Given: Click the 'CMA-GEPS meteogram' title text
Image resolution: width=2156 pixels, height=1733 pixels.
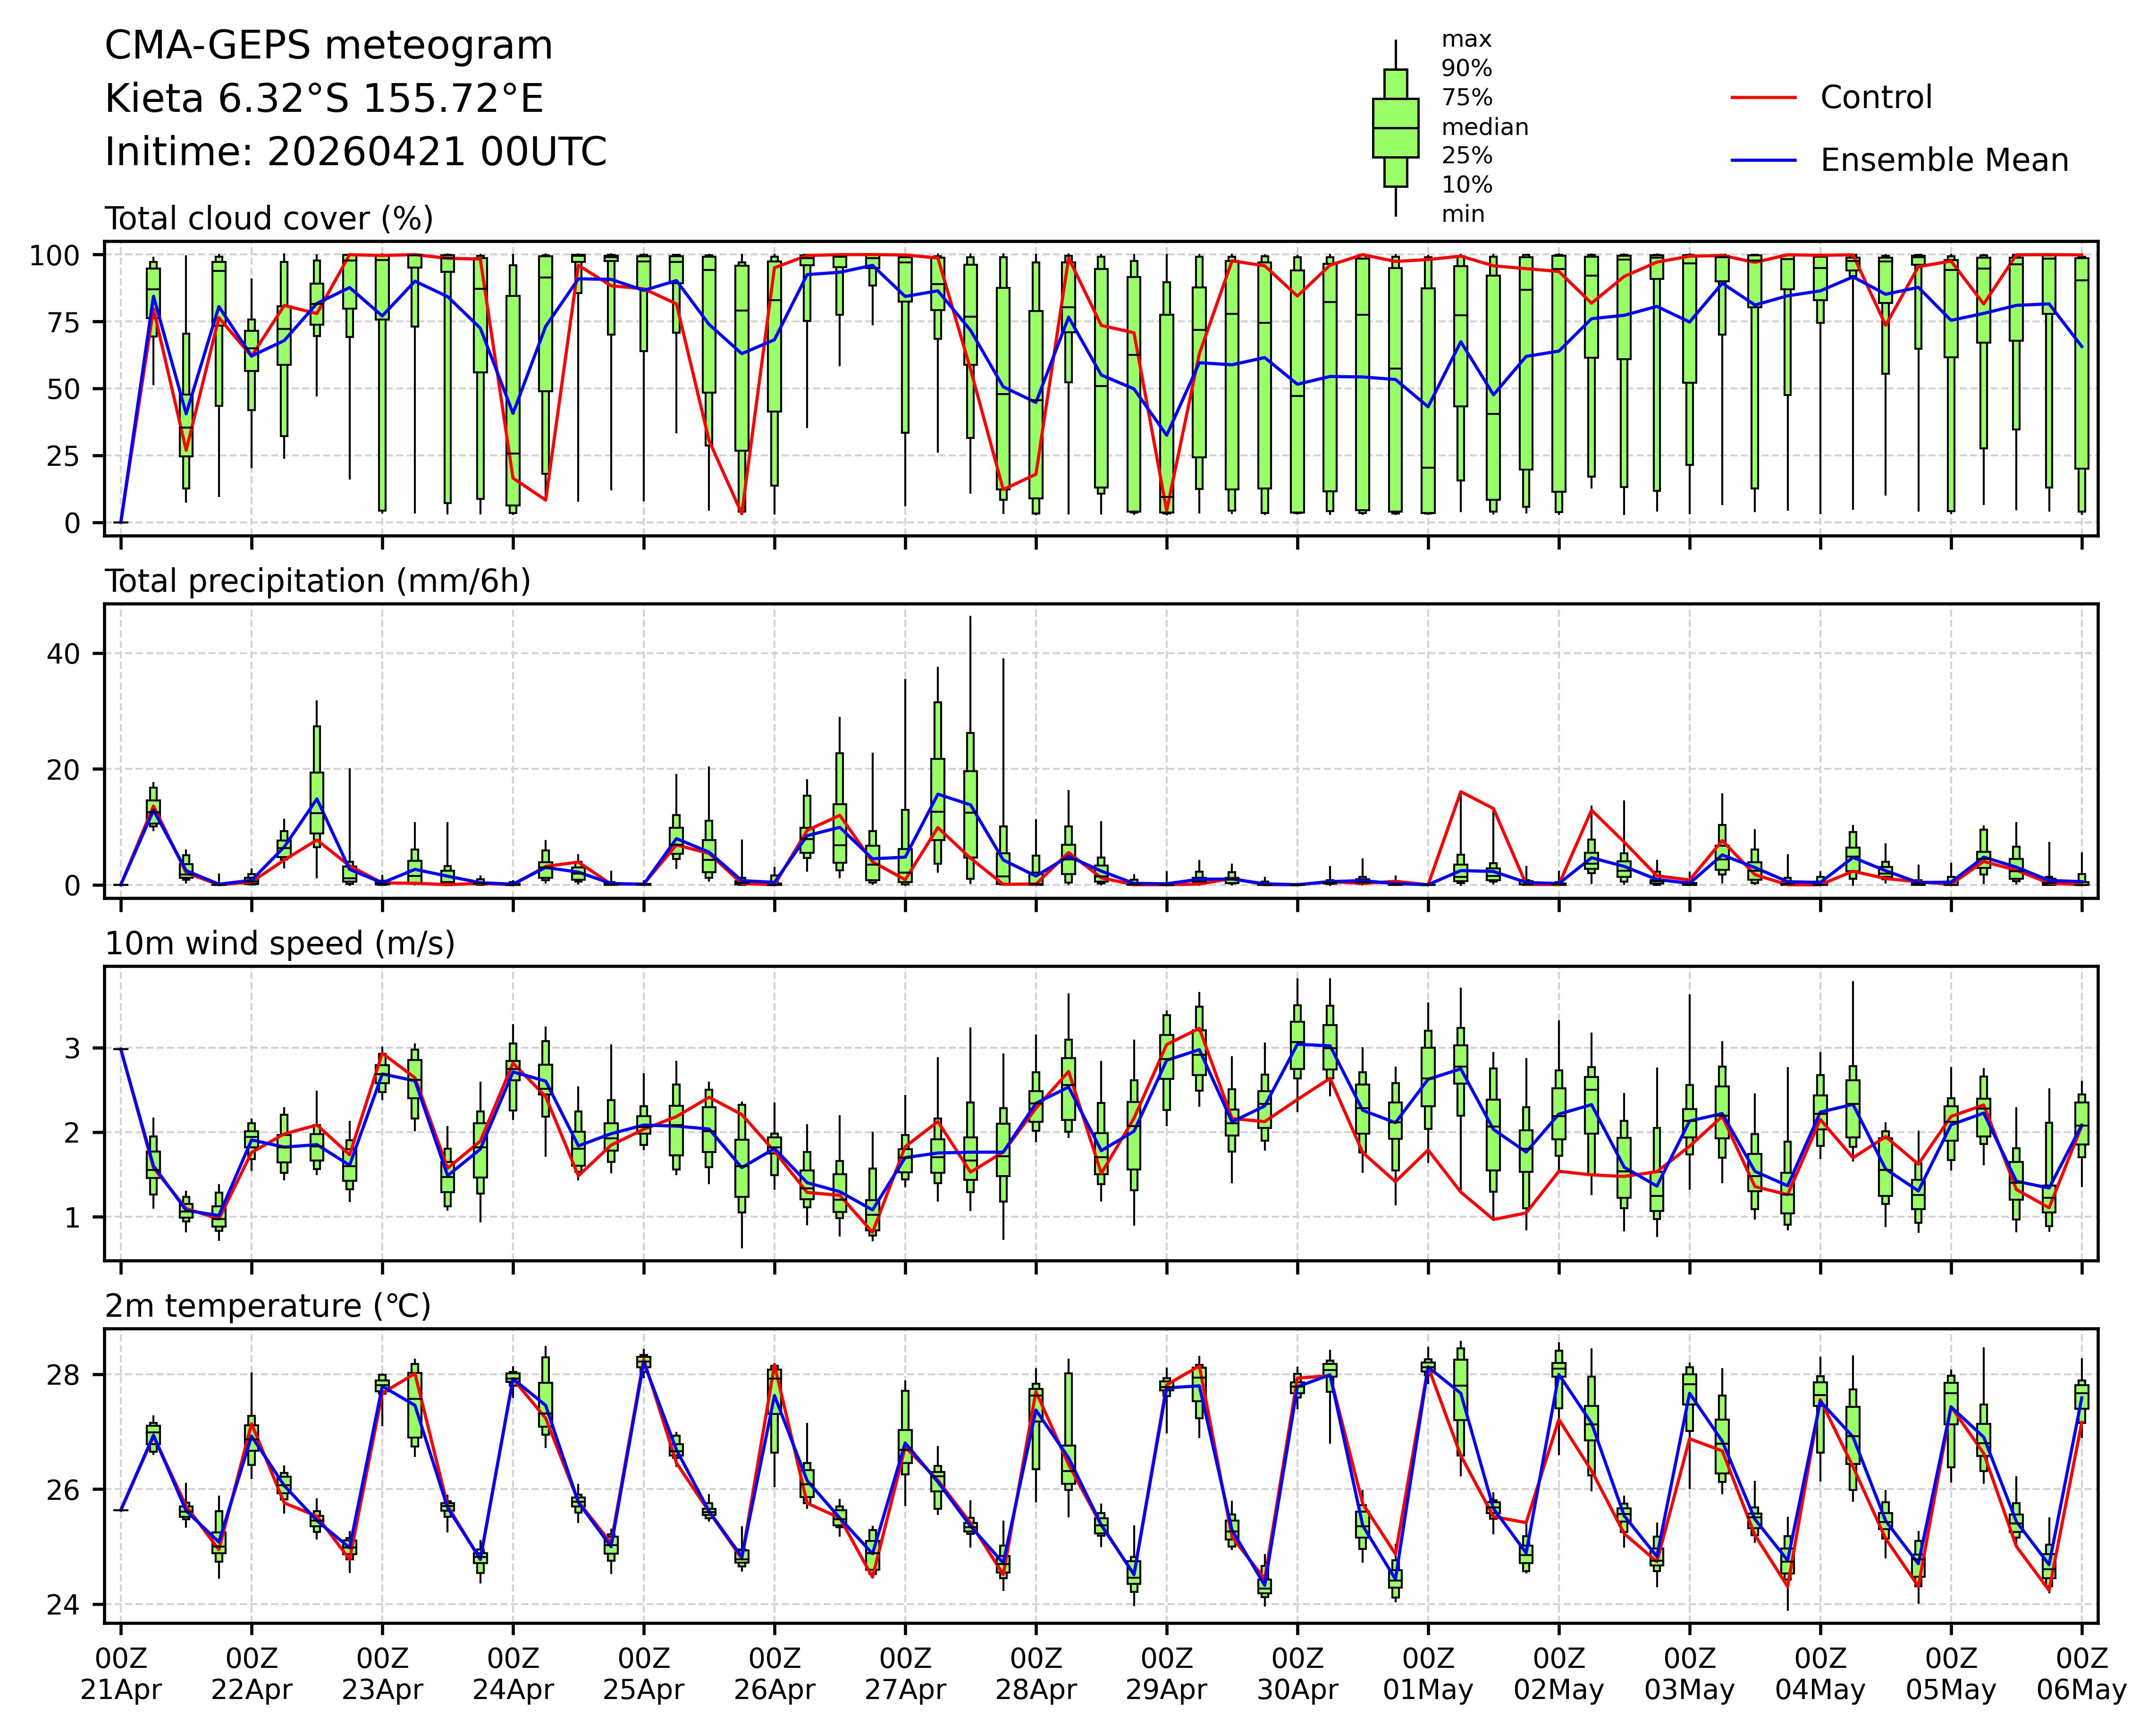Looking at the screenshot, I should pyautogui.click(x=328, y=46).
